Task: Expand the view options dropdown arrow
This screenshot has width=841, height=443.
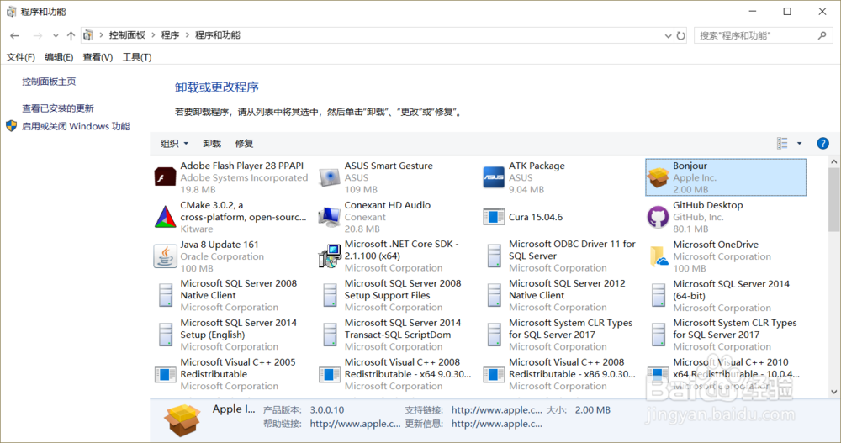Action: click(799, 143)
